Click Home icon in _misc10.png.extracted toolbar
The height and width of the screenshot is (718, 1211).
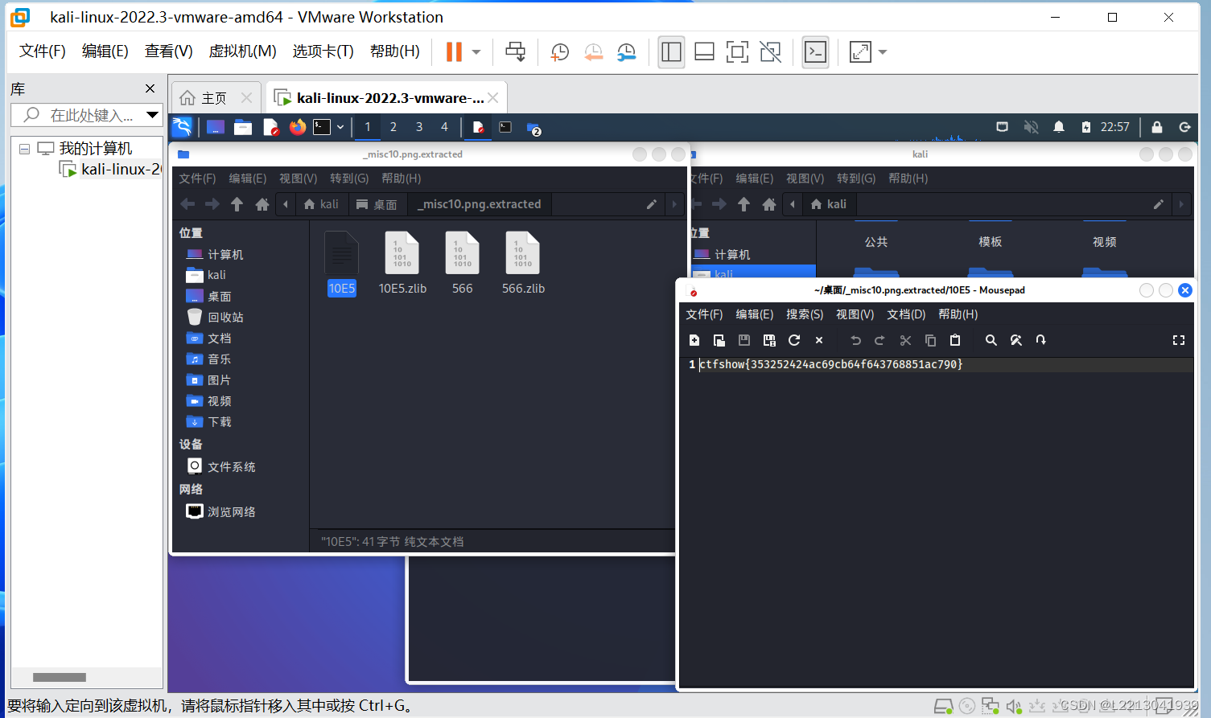262,204
